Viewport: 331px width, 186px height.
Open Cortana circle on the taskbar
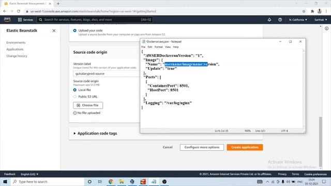(89, 181)
